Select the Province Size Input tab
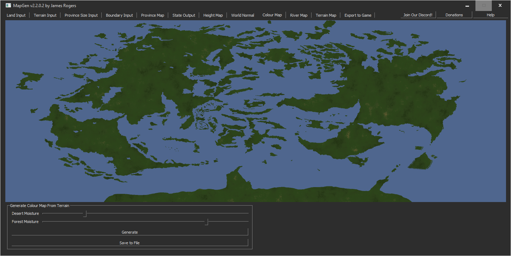This screenshot has width=511, height=256. coord(81,15)
